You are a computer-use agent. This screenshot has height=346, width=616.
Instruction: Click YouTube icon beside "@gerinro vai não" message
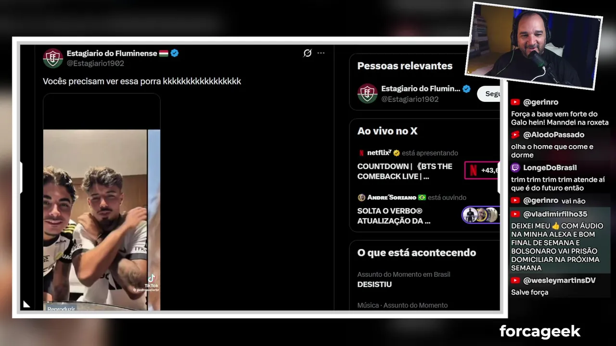click(x=515, y=201)
